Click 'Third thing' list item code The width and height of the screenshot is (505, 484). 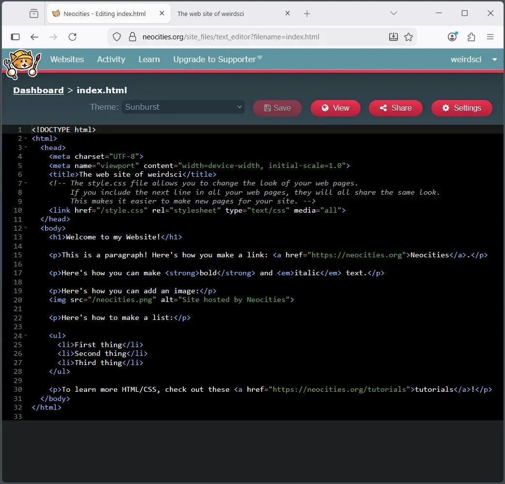(x=100, y=362)
